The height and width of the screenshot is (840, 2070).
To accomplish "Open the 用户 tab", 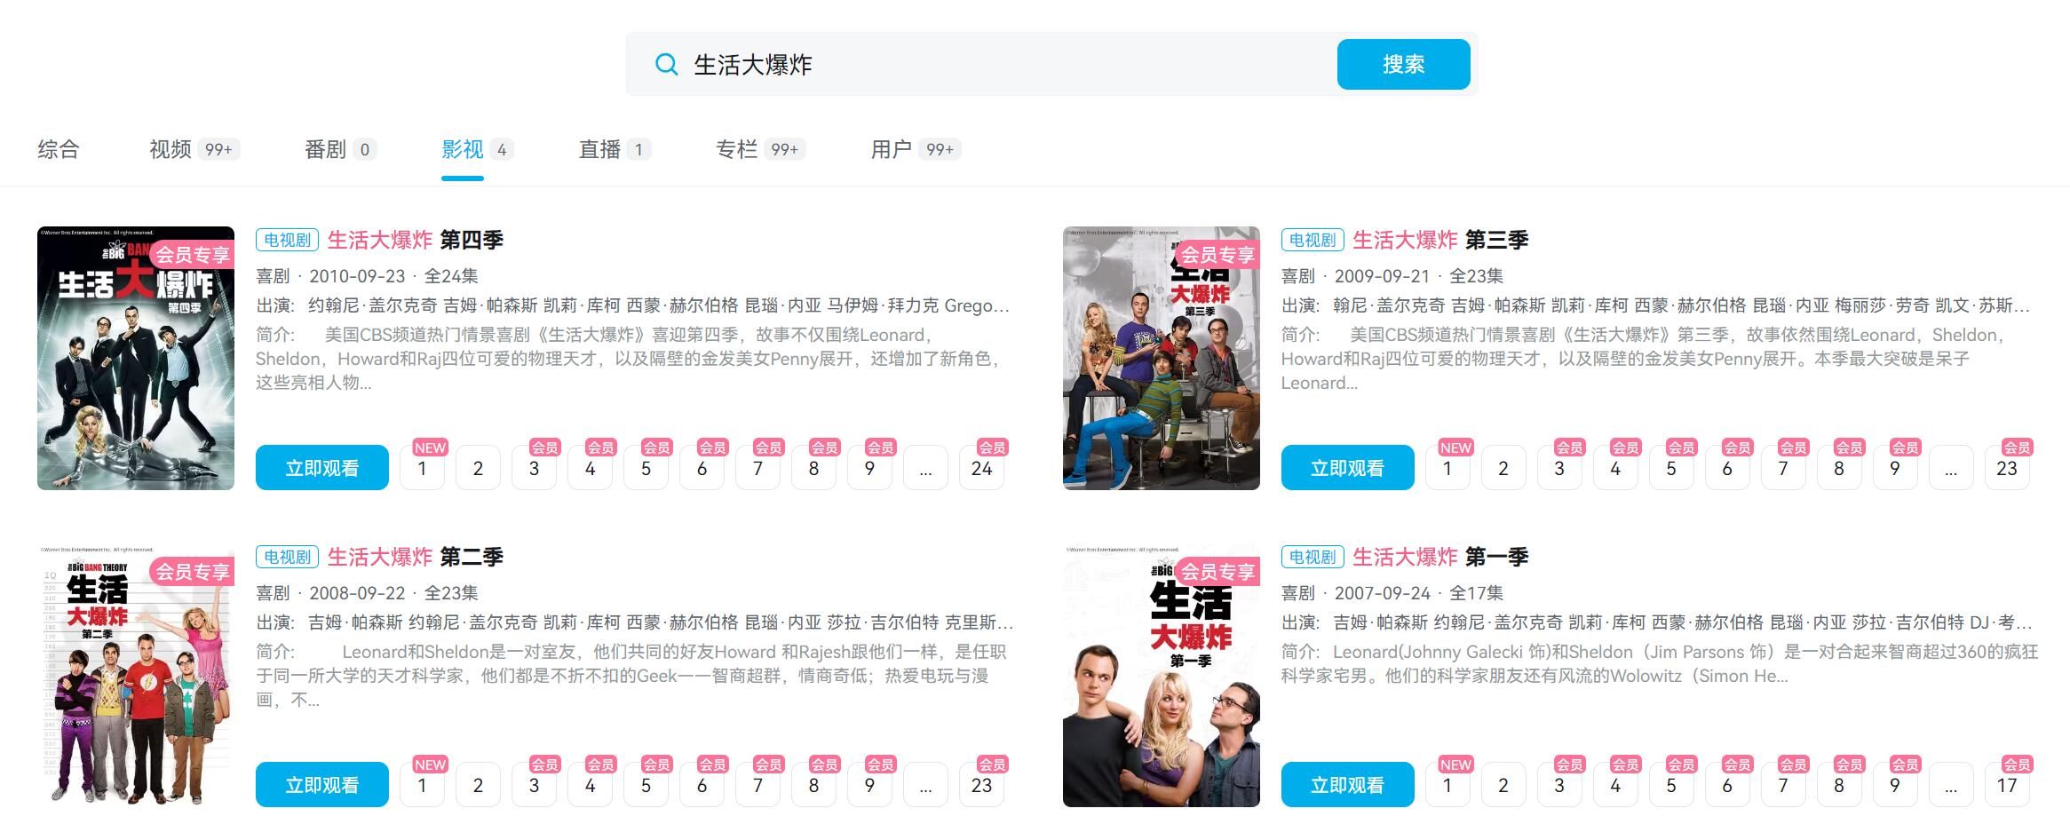I will 916,149.
